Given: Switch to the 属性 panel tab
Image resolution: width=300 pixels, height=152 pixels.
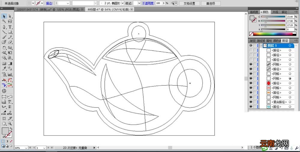Looking at the screenshot, I should (269, 41).
